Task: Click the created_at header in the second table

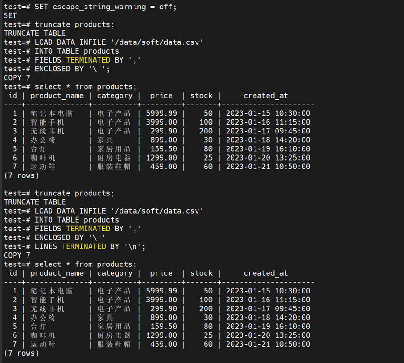Action: (x=266, y=273)
